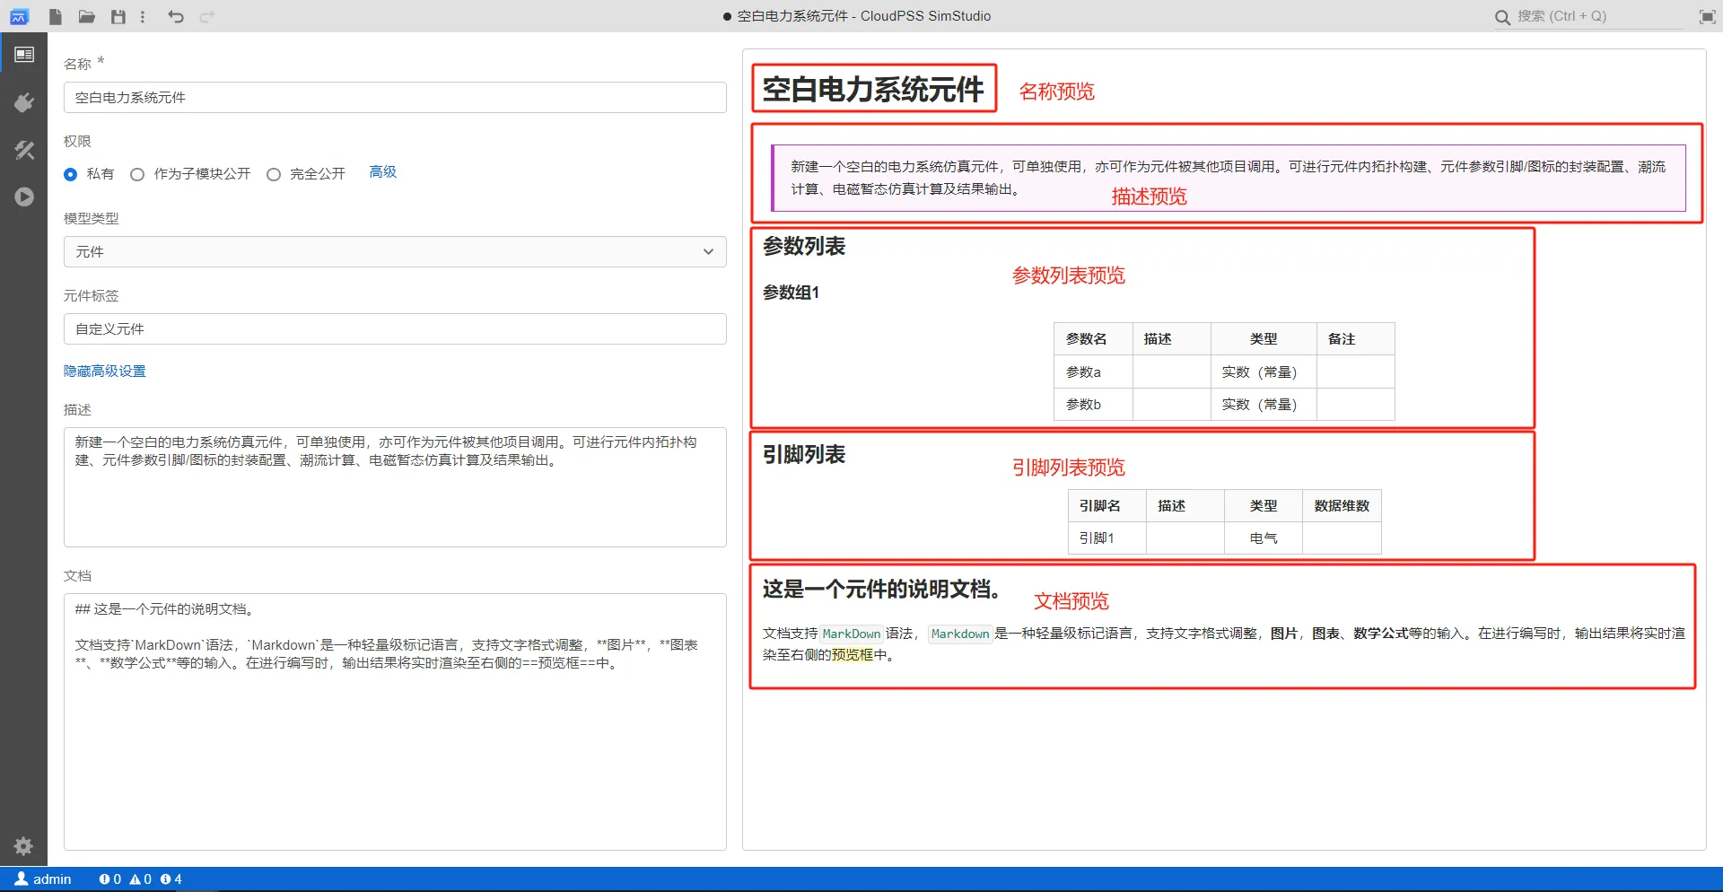The width and height of the screenshot is (1723, 892).
Task: Click the 空白电力系统元件 preview title
Action: click(873, 89)
